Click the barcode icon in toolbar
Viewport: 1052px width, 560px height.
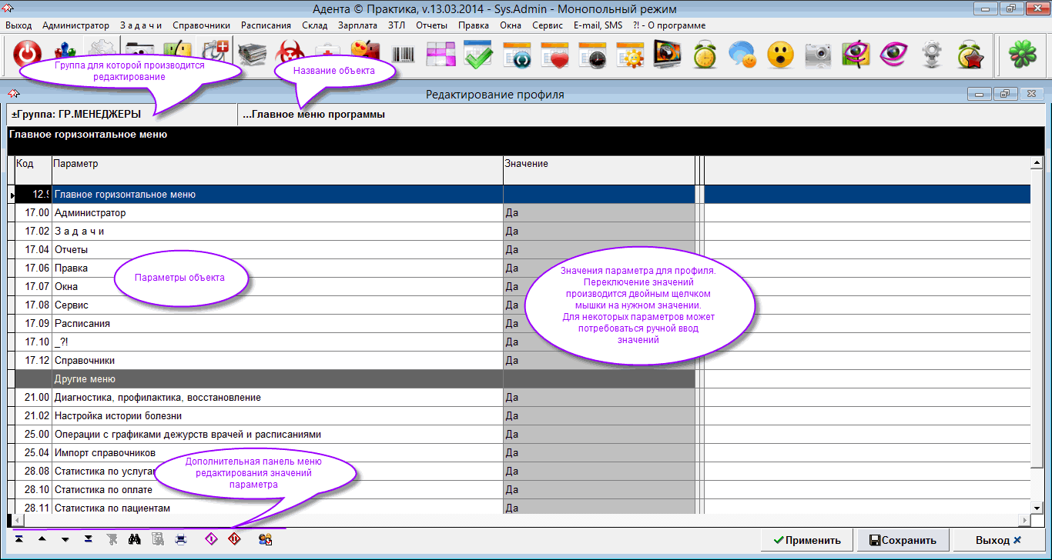(404, 54)
